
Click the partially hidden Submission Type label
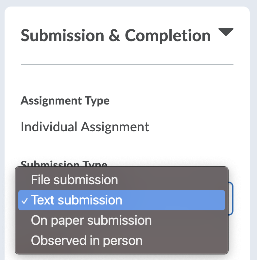point(64,164)
